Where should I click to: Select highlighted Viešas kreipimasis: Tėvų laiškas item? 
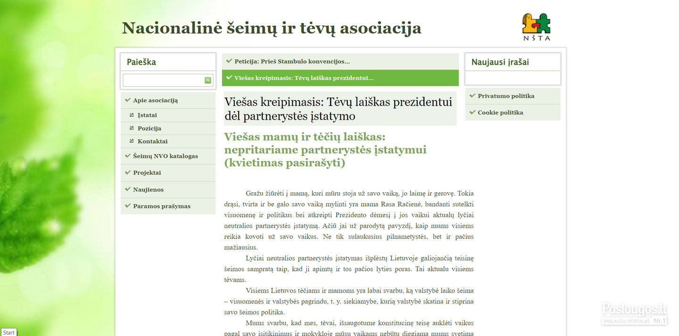tap(340, 78)
